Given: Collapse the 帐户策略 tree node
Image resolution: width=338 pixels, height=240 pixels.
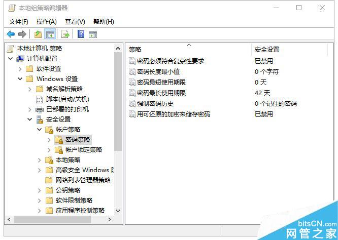Looking at the screenshot, I should click(39, 129).
